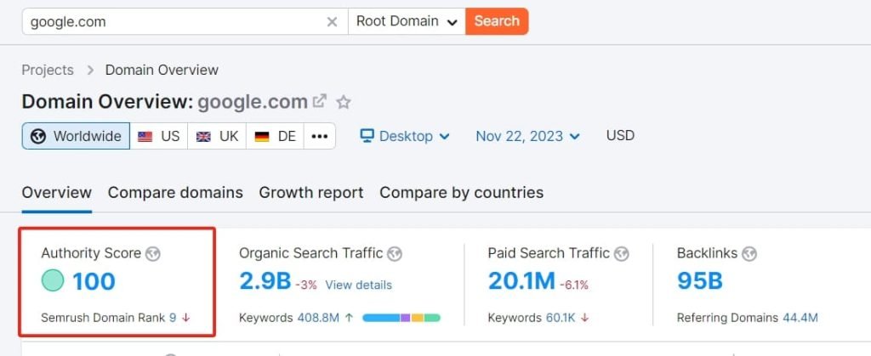Screen dimensions: 871x356
Task: Open paid traffic value 20.1M
Action: point(521,281)
